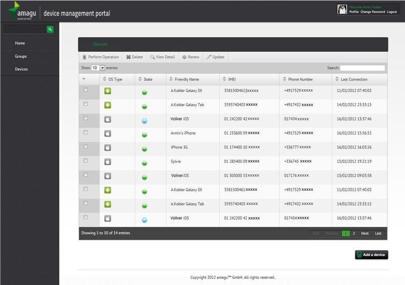Check the box for the device last connected 13/02/2012 09:03:58
This screenshot has width=405, height=285.
[86, 175]
